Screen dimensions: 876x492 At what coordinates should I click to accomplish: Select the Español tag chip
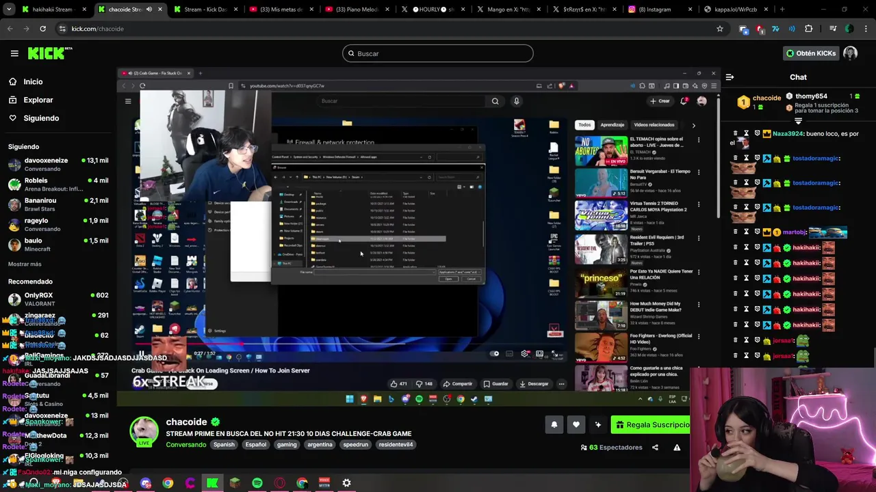pyautogui.click(x=256, y=444)
